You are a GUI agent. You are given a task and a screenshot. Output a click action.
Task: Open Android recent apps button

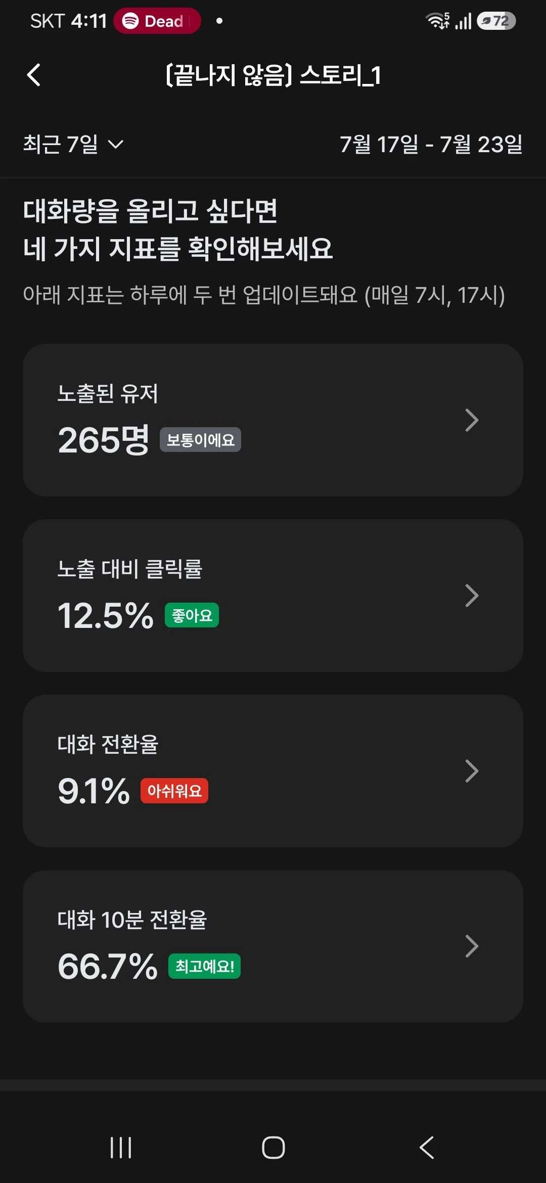tap(121, 1147)
